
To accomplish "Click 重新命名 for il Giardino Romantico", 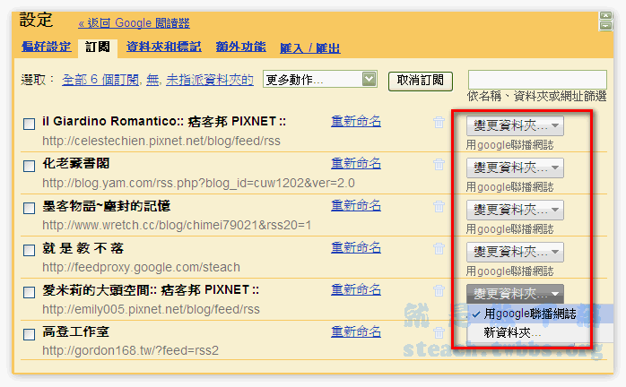I will [356, 121].
